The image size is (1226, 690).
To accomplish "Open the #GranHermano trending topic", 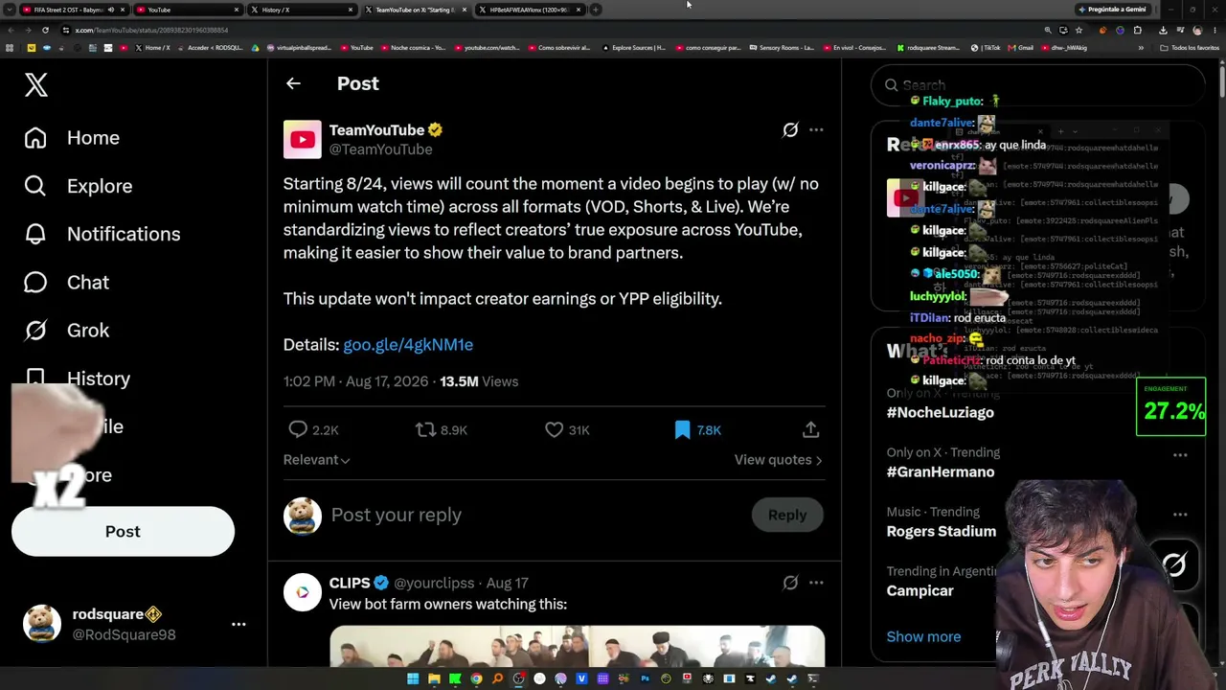I will click(940, 471).
